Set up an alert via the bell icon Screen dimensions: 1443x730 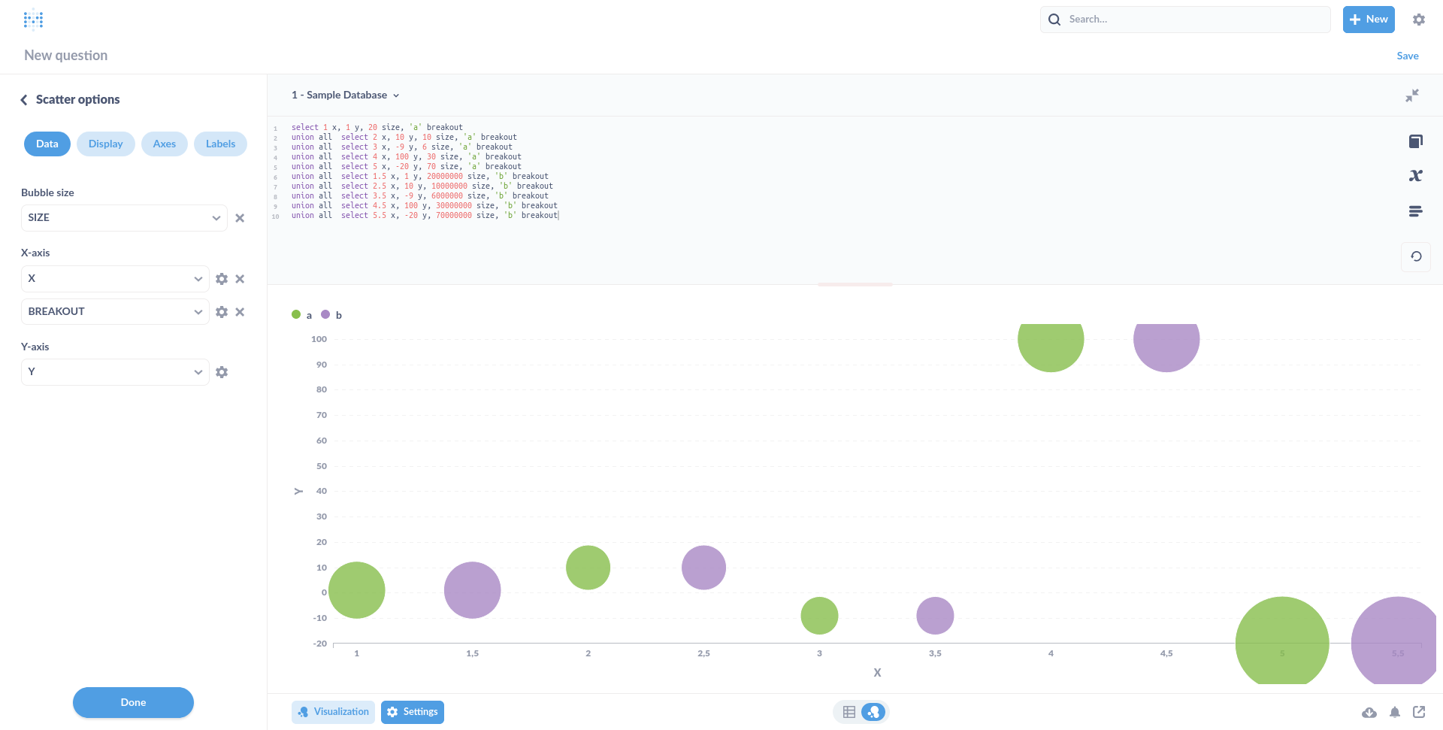1395,712
